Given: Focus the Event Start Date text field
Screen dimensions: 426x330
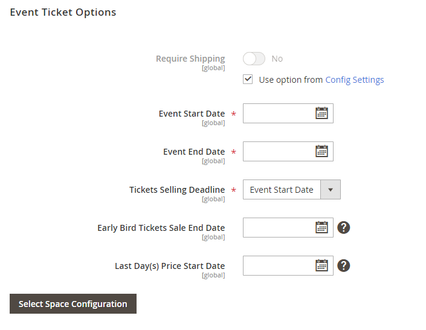Looking at the screenshot, I should pos(278,113).
